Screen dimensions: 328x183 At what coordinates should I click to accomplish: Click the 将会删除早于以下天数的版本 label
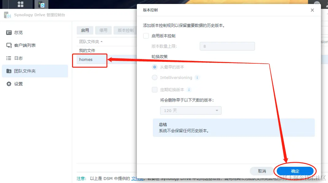[187, 100]
